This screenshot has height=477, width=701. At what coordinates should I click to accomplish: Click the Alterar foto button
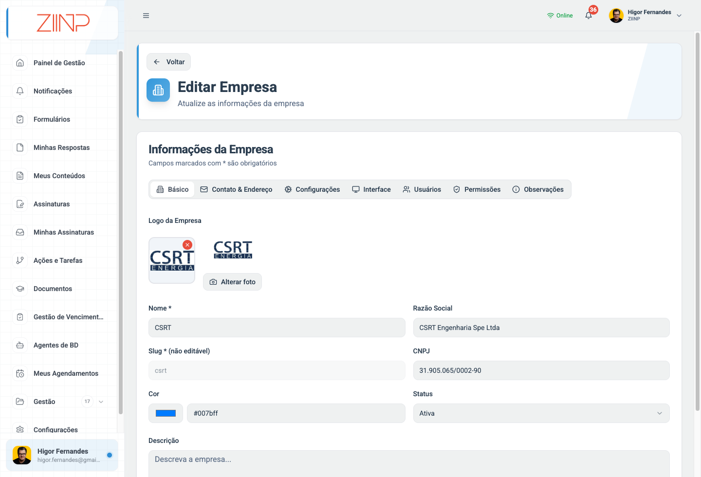[232, 282]
